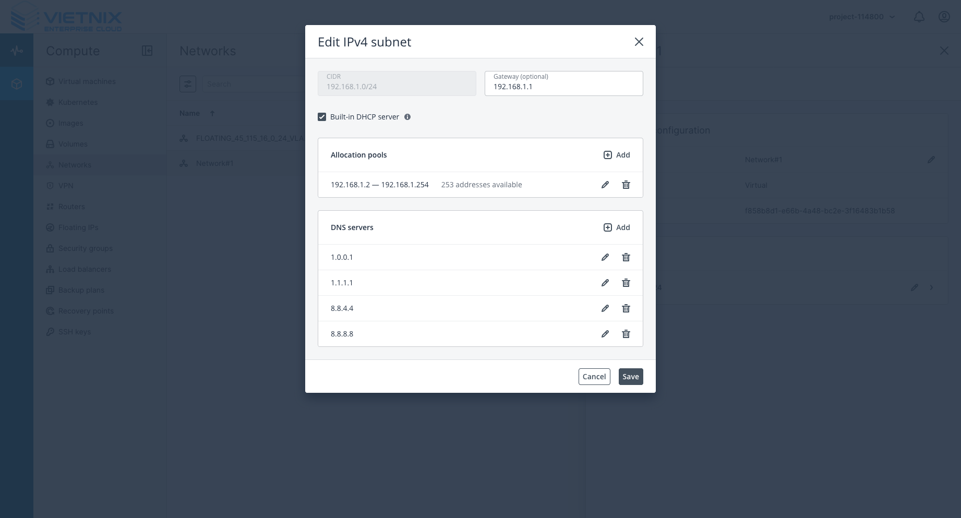Screen dimensions: 961x518
Task: Edit the allocation pool with the pencil icon
Action: pos(605,185)
